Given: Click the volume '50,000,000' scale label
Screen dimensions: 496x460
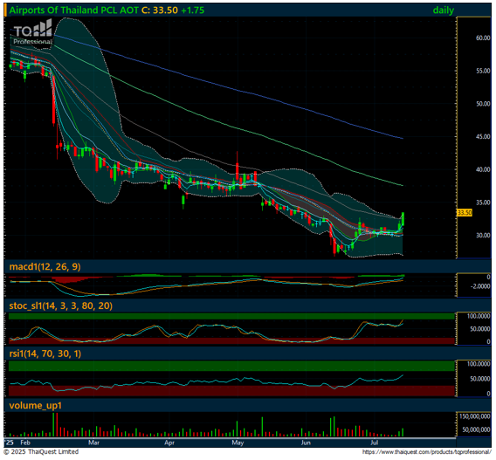Looking at the screenshot, I should [476, 429].
